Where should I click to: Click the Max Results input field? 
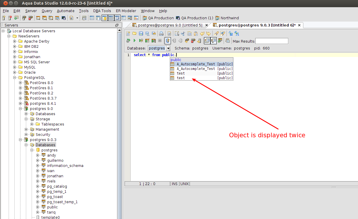coord(272,41)
